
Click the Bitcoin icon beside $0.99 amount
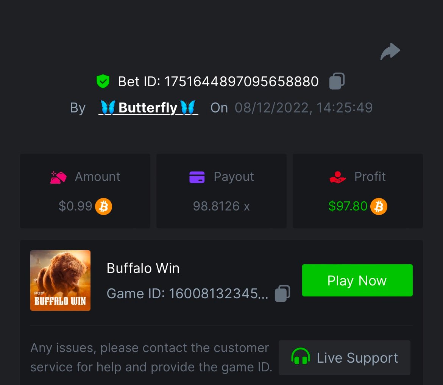coord(103,206)
